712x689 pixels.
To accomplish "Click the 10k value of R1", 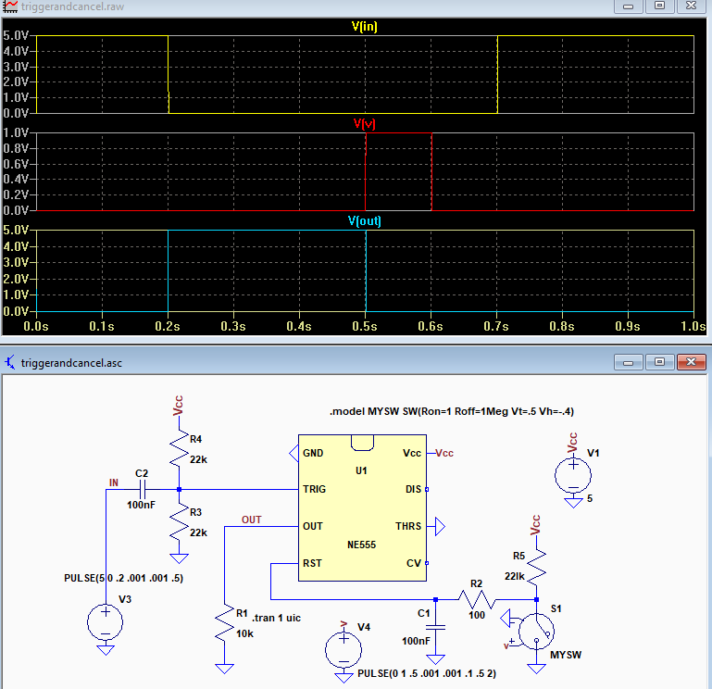I will click(244, 633).
